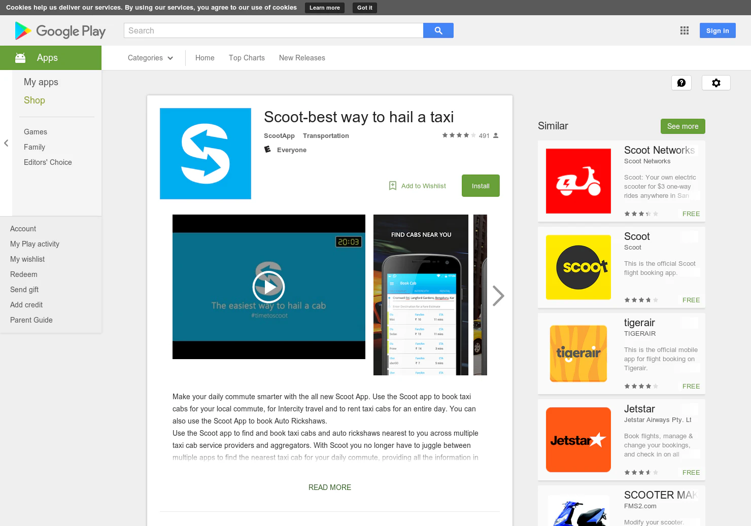The image size is (751, 526).
Task: Click the Android Apps icon in sidebar
Action: coord(20,58)
